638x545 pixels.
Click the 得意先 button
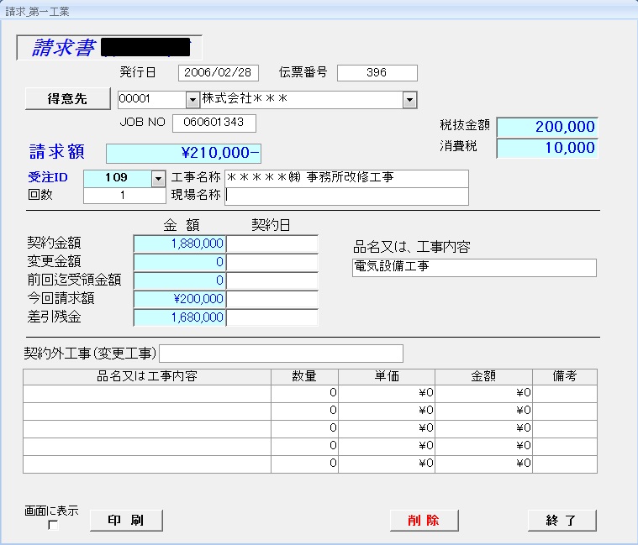[x=67, y=99]
